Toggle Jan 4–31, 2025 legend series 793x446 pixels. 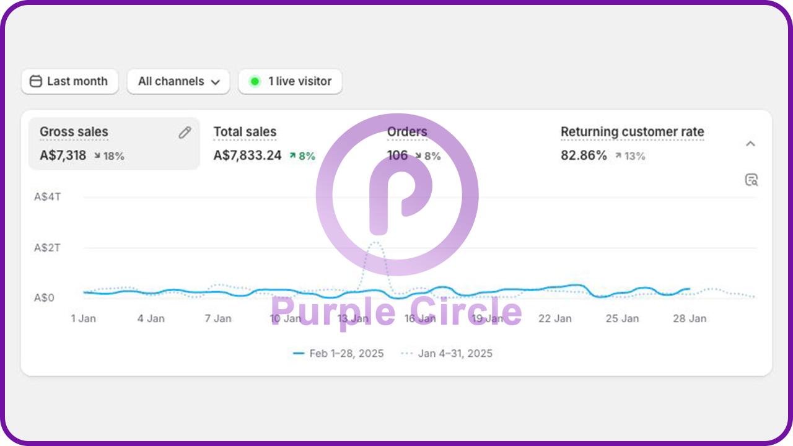click(x=447, y=354)
